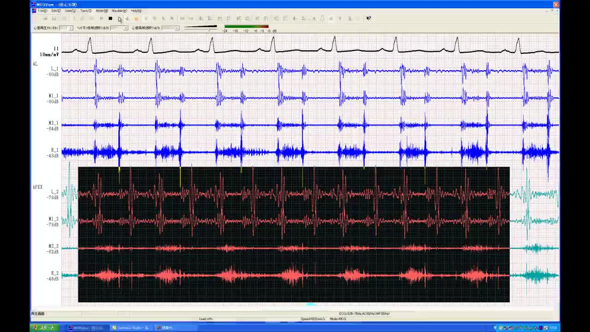Switch to Camtasia Studio in the taskbar
This screenshot has height=332, width=590.
(x=131, y=328)
